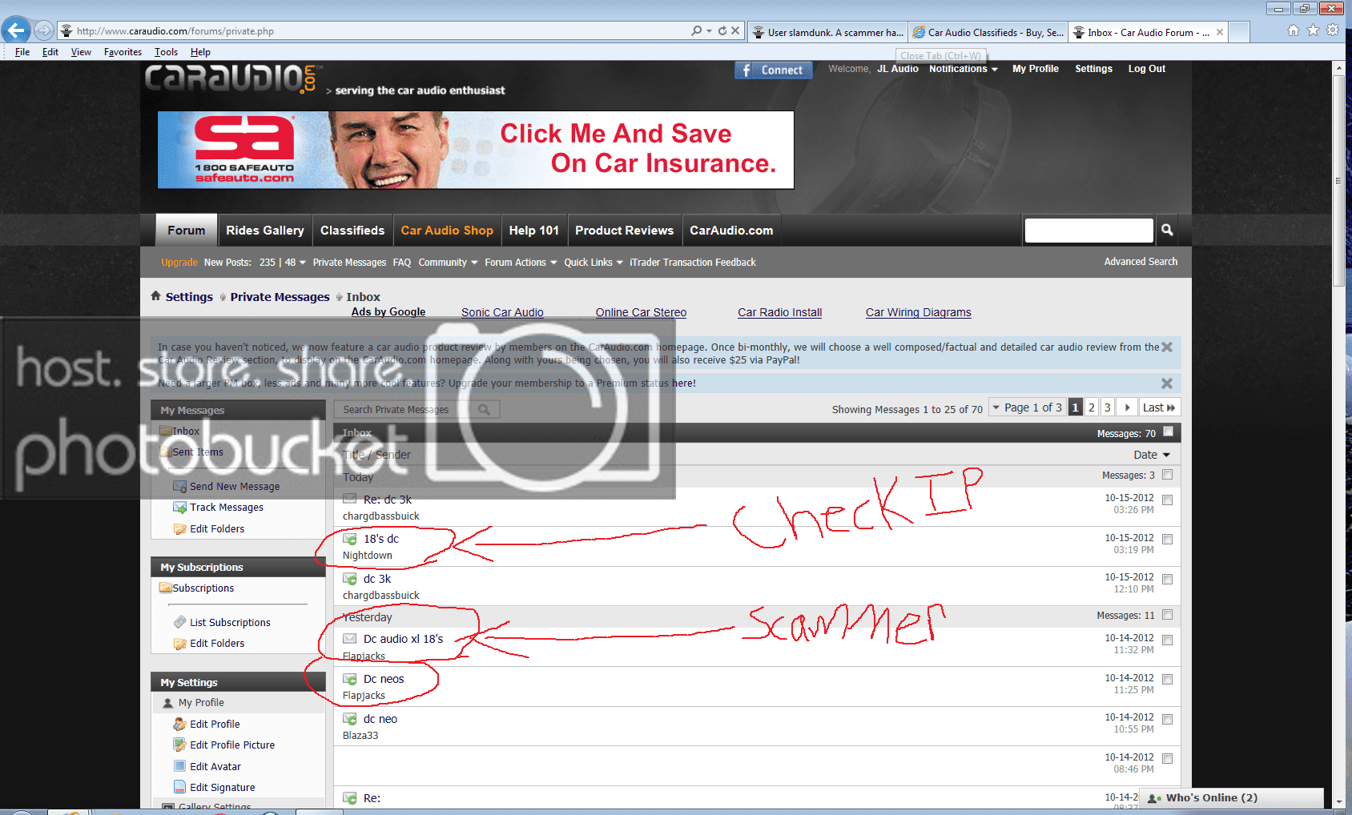Open the Notifications dropdown

pos(963,69)
